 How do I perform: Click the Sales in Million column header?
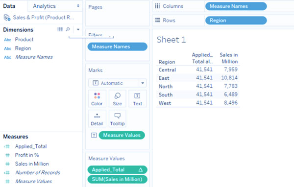click(228, 58)
